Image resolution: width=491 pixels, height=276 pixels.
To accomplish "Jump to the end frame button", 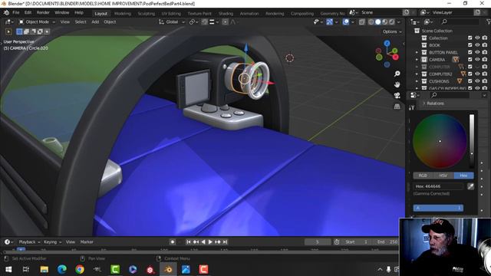I will coord(225,242).
